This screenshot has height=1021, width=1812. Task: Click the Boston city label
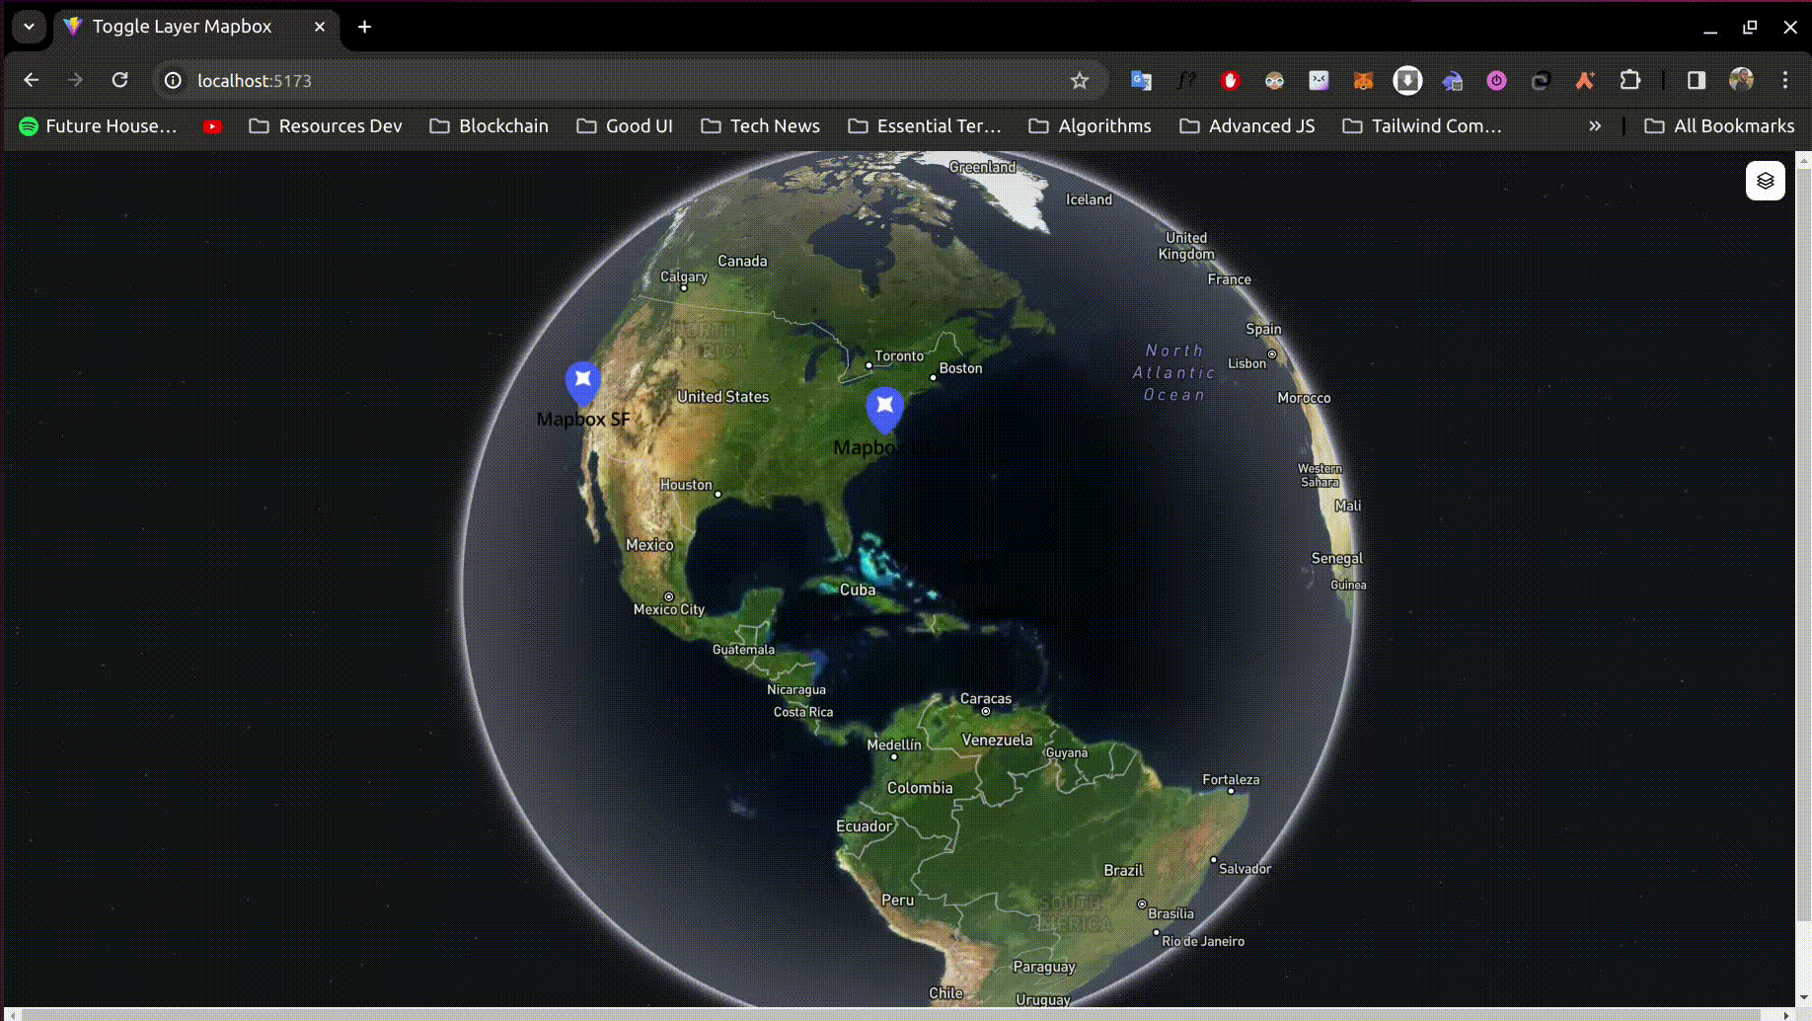960,368
